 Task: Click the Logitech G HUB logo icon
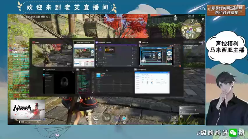(44, 69)
